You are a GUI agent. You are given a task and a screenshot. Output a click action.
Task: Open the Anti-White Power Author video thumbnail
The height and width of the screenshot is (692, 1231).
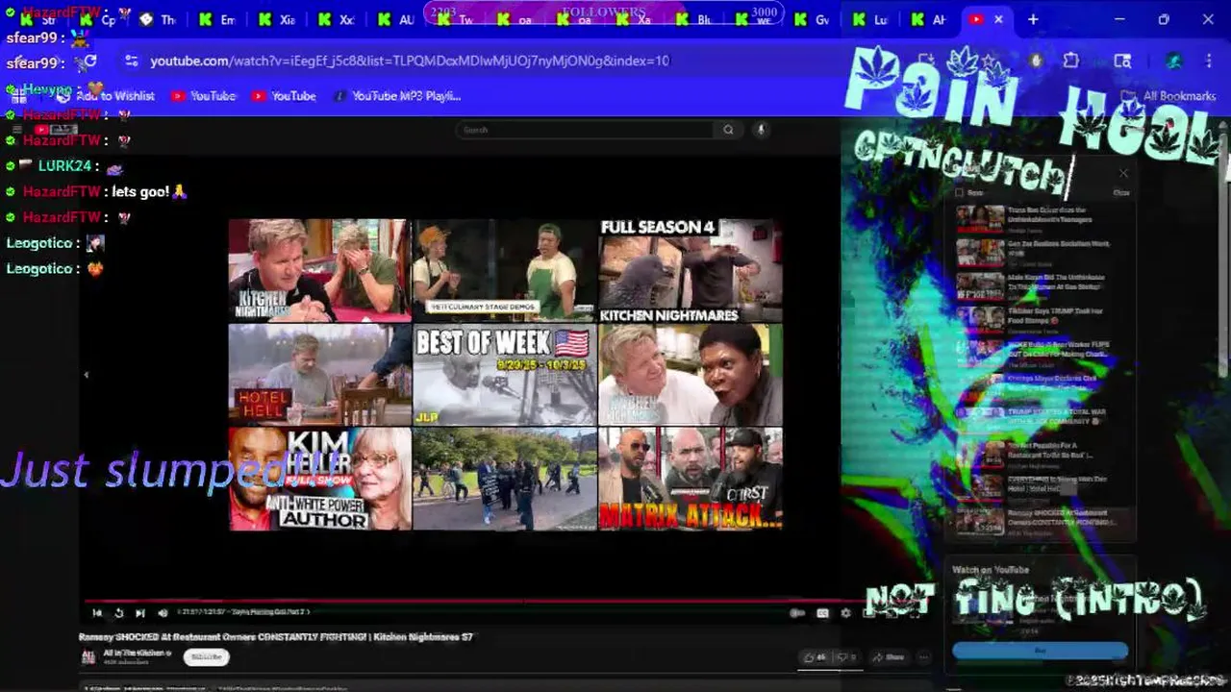(x=319, y=479)
